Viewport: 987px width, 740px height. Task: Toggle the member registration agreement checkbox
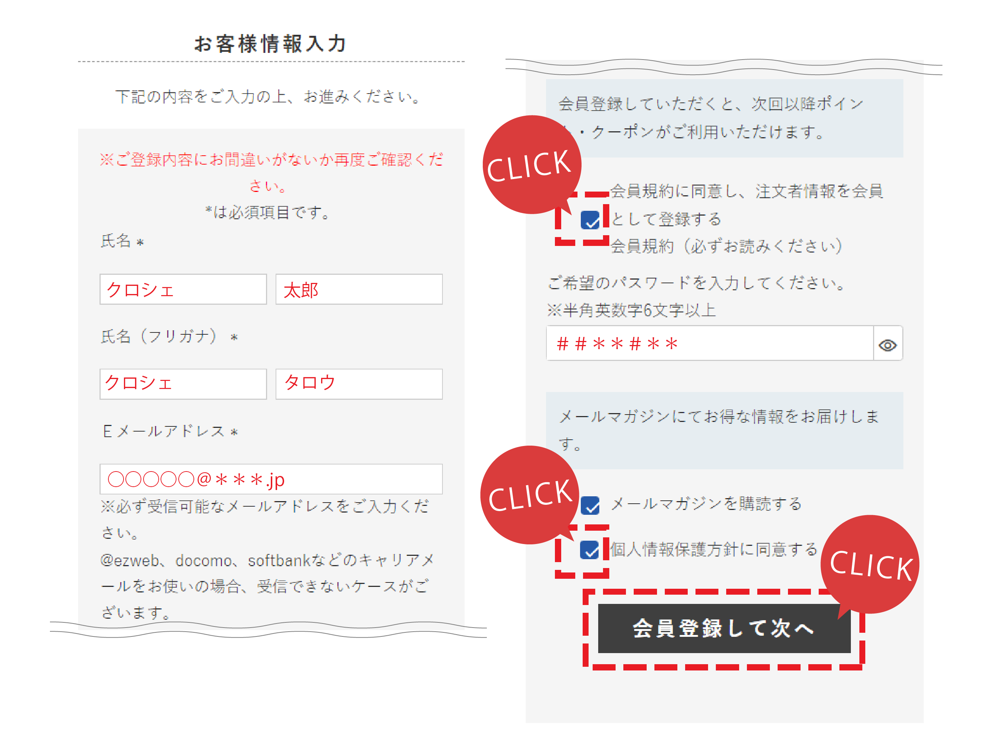point(590,220)
